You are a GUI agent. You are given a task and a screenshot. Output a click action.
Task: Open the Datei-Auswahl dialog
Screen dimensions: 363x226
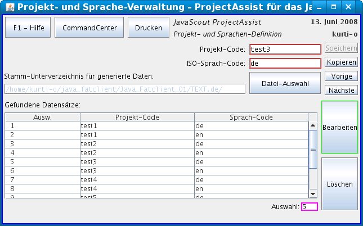285,84
